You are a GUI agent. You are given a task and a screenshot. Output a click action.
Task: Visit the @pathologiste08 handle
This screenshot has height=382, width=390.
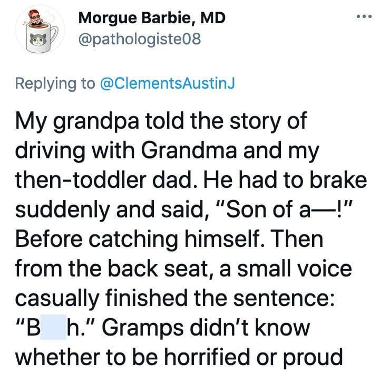pos(140,39)
